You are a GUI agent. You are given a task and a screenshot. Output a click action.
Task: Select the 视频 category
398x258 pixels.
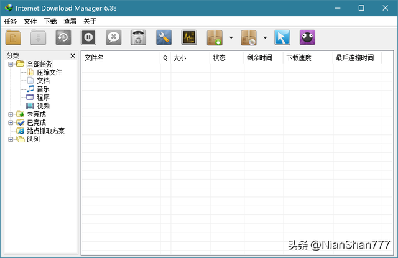[43, 106]
